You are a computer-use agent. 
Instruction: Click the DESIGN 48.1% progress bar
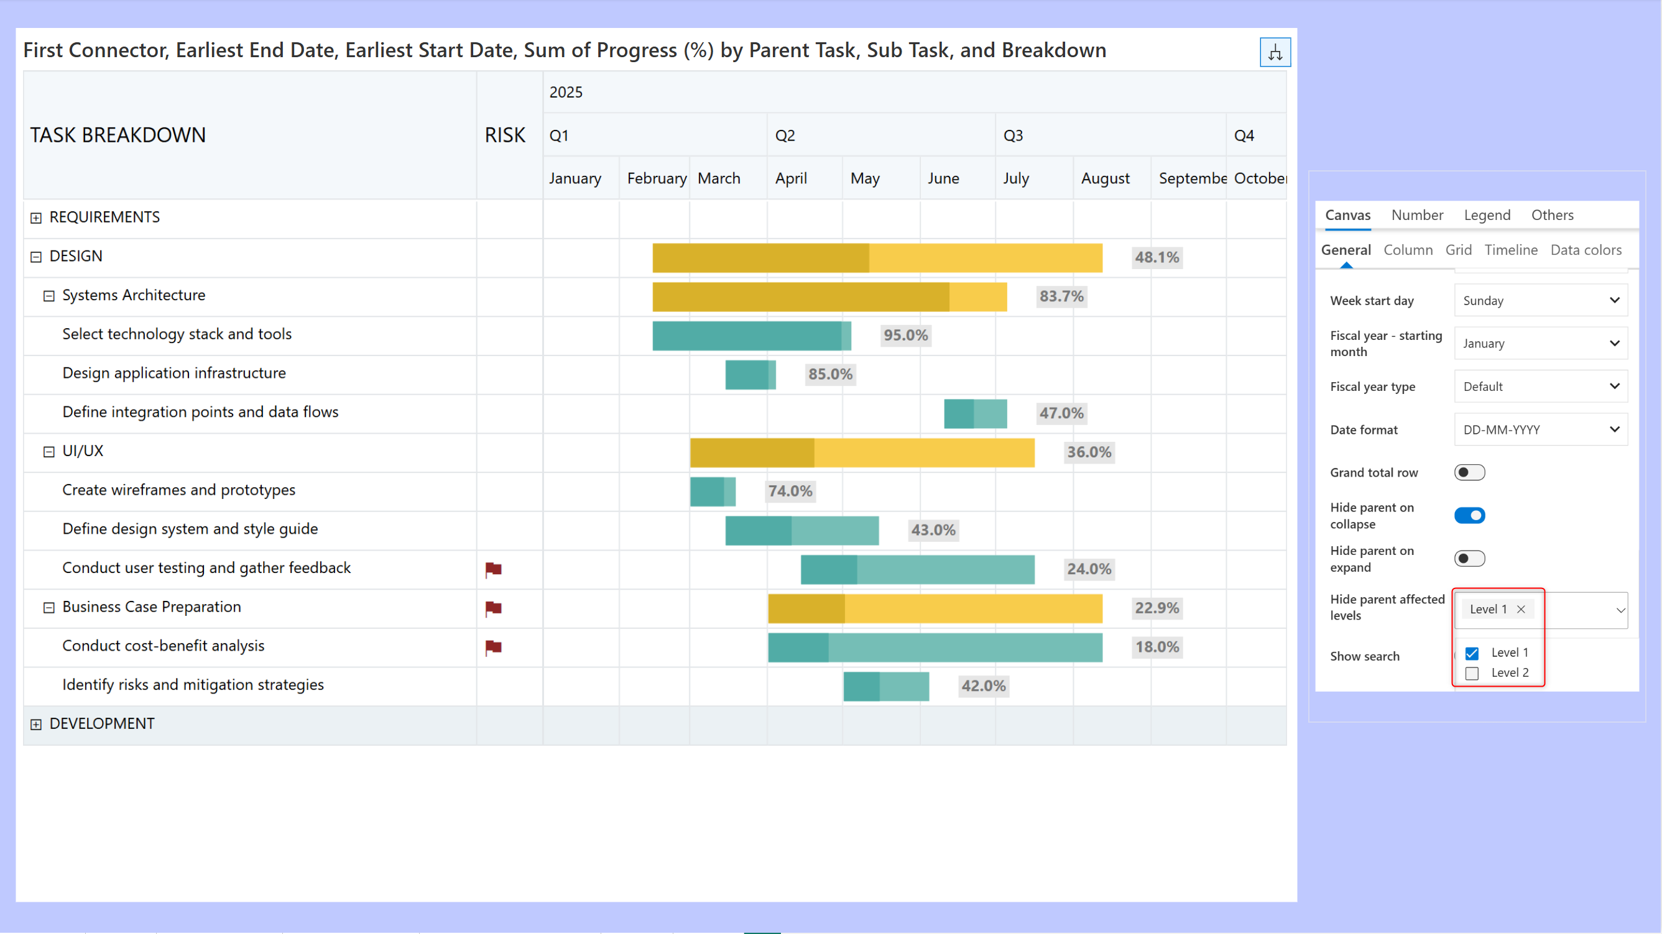(877, 258)
